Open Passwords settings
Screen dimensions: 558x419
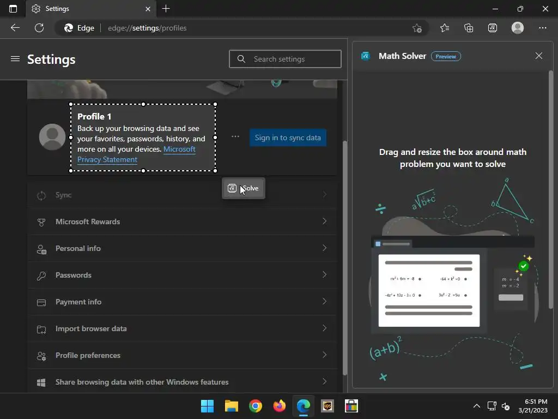tap(182, 275)
